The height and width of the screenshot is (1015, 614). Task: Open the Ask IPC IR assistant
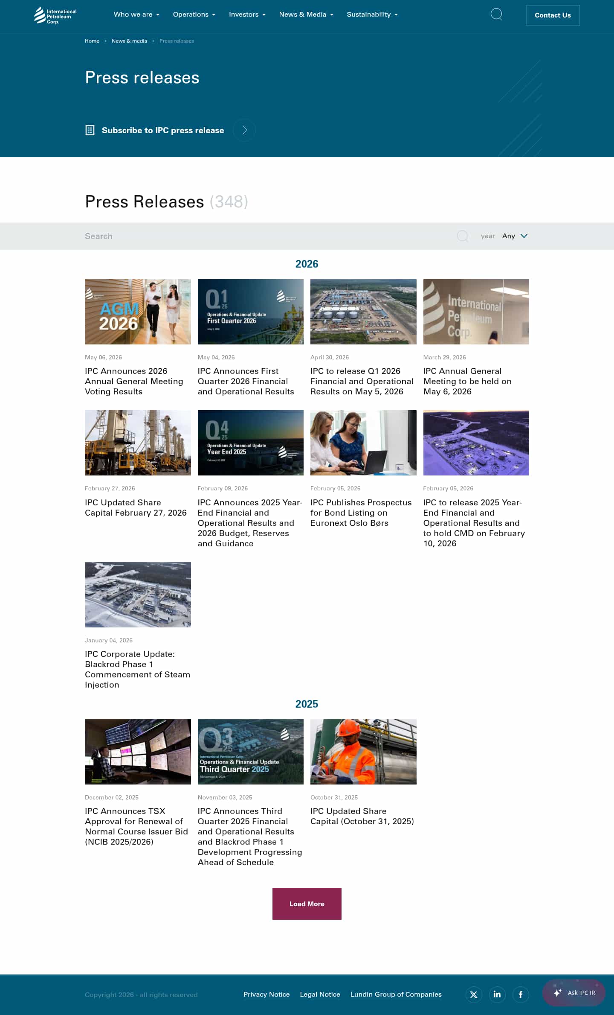click(x=574, y=993)
